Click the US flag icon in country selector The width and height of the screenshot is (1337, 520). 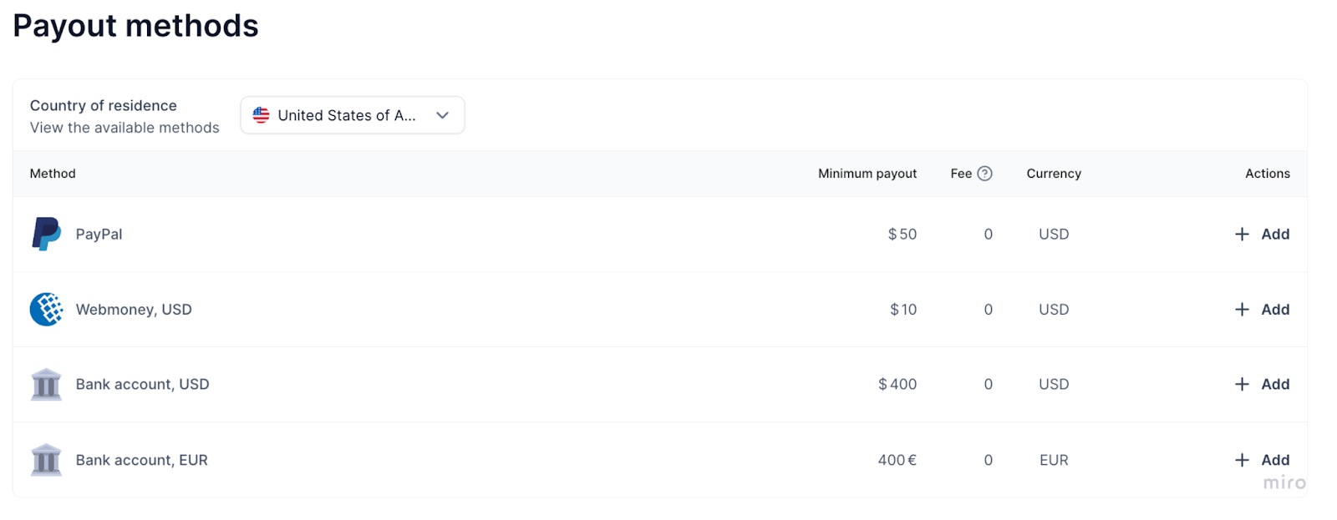(x=261, y=115)
